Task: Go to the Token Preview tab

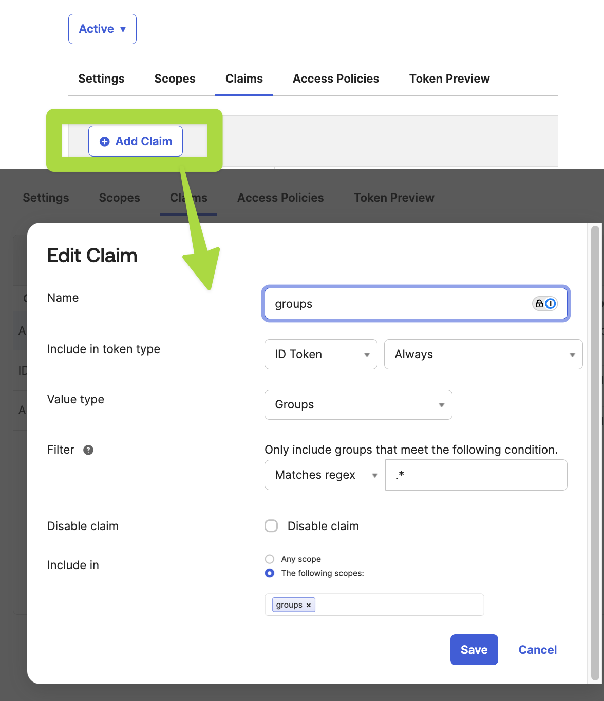Action: (449, 79)
